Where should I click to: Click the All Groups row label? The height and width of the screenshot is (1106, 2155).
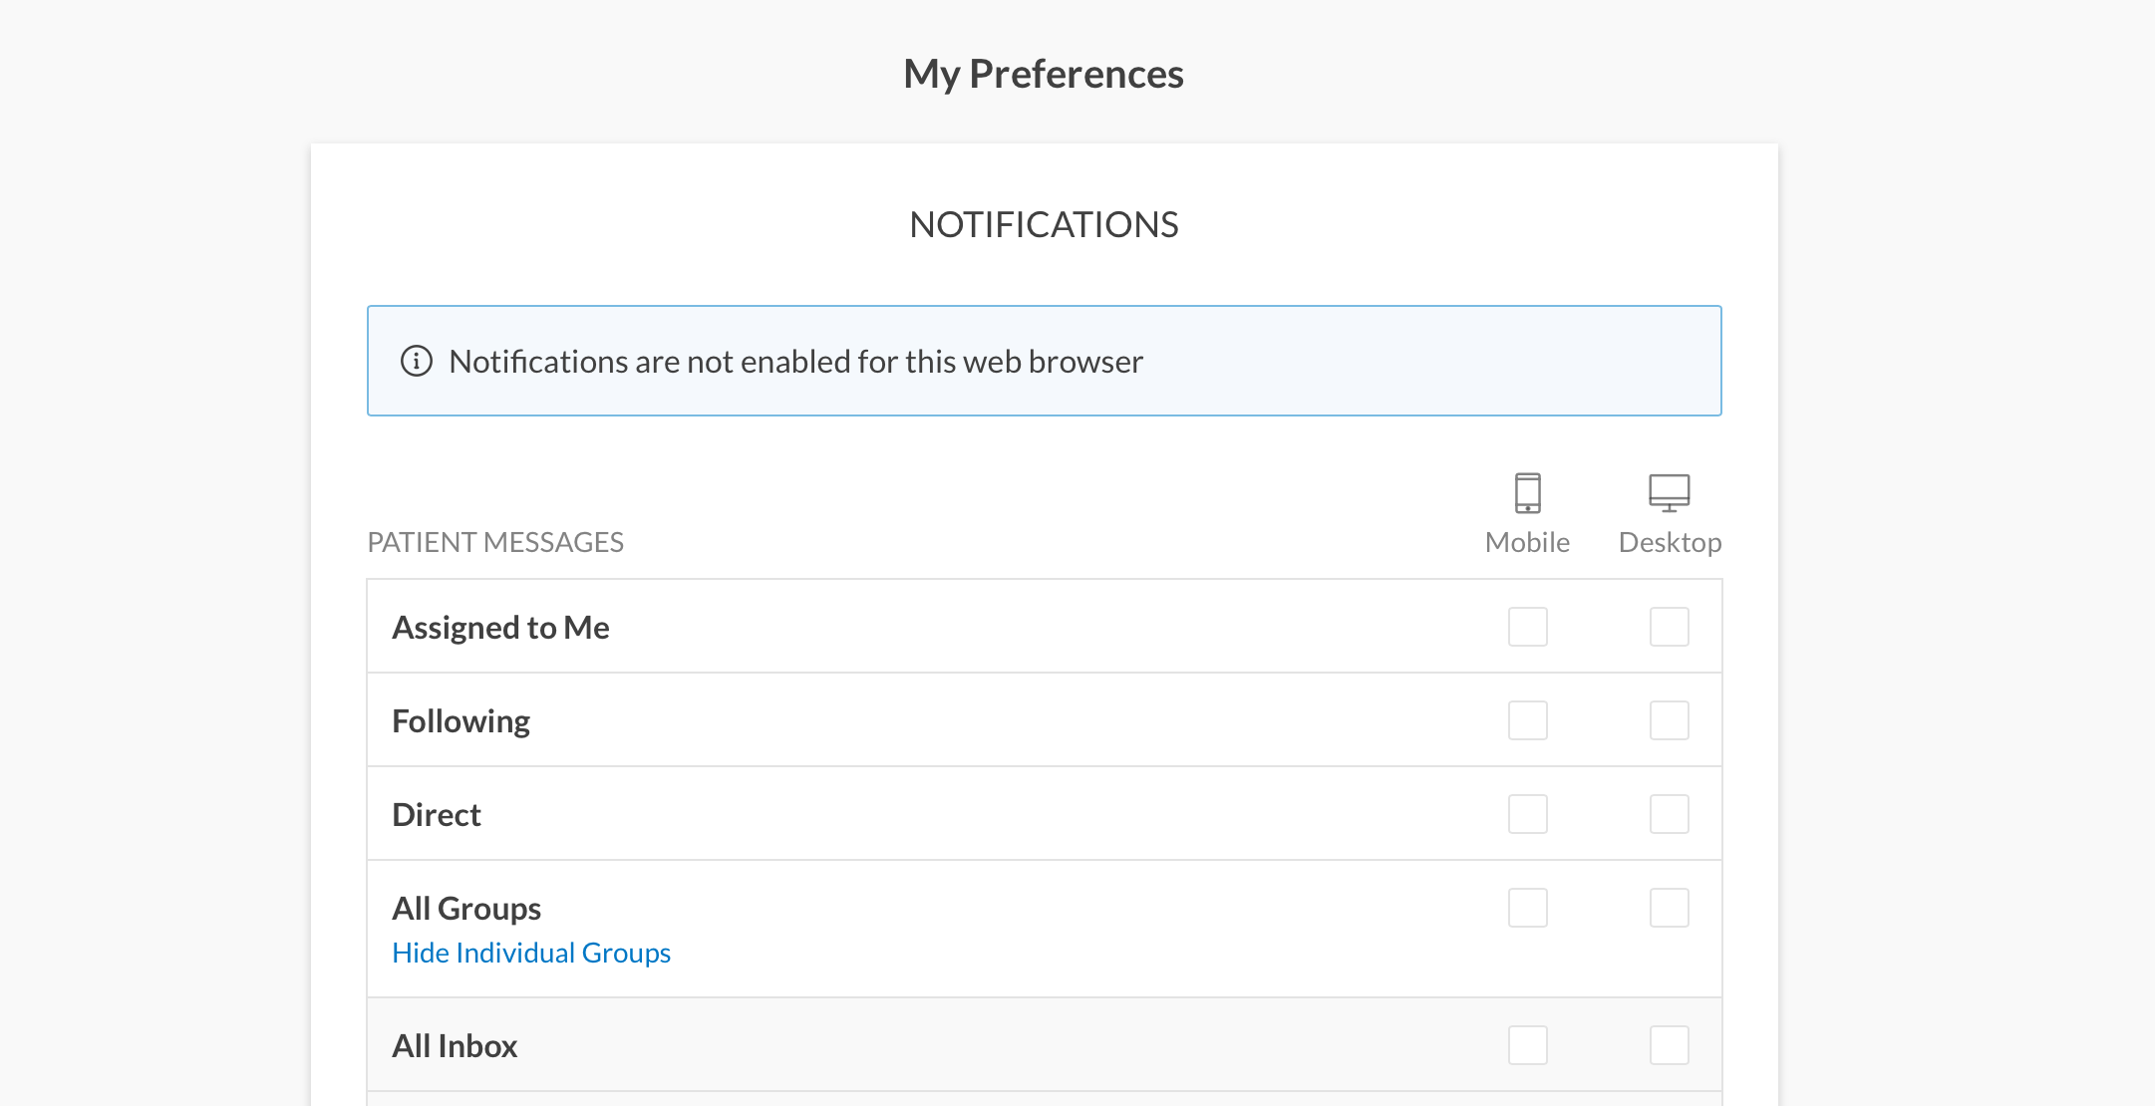click(x=466, y=909)
